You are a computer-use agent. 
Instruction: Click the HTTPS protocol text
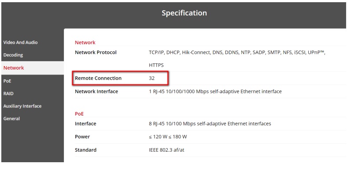pyautogui.click(x=156, y=65)
